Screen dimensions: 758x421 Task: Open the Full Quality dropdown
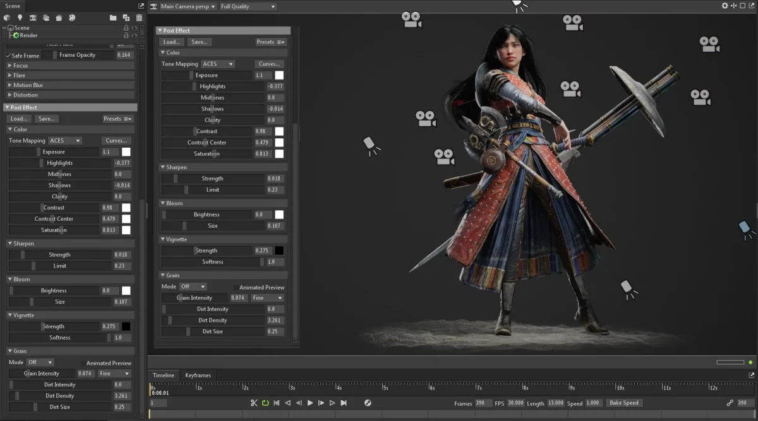(248, 6)
